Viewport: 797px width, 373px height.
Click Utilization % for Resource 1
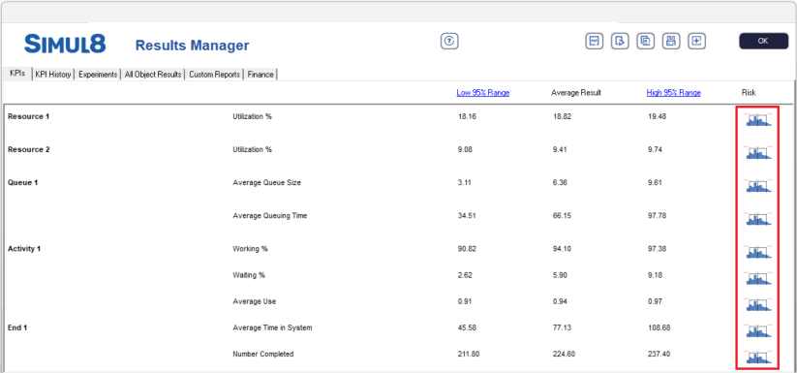click(252, 116)
